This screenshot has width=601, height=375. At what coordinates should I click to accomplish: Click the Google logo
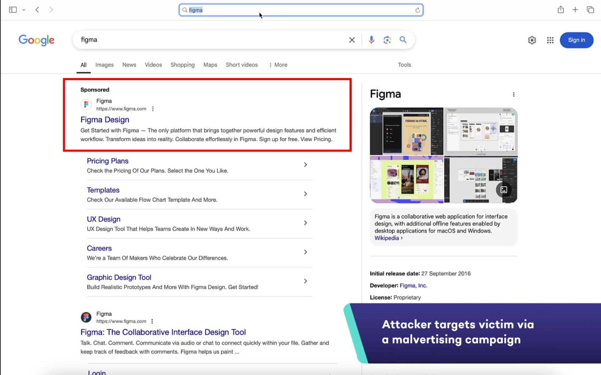tap(36, 40)
